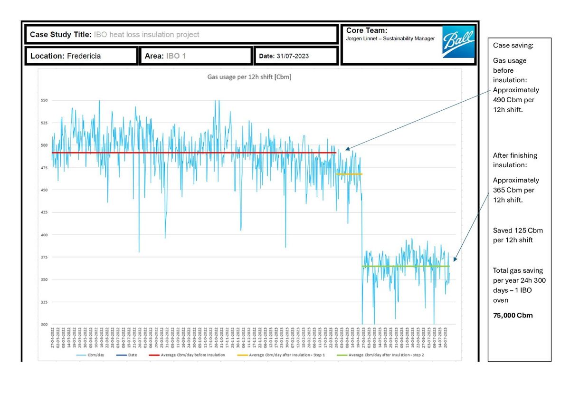Image resolution: width=570 pixels, height=403 pixels.
Task: Click the "475" y-axis label
Action: (43, 167)
